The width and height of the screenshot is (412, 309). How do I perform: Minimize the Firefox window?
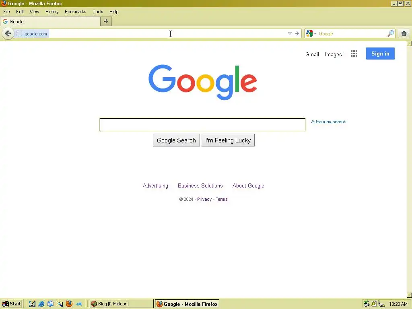(x=393, y=4)
